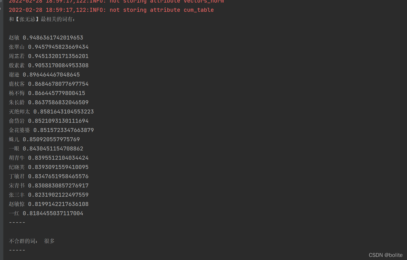
Task: Select the 张三丰 output line
Action: (x=49, y=195)
